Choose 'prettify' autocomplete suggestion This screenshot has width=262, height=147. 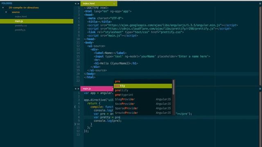(x=143, y=90)
